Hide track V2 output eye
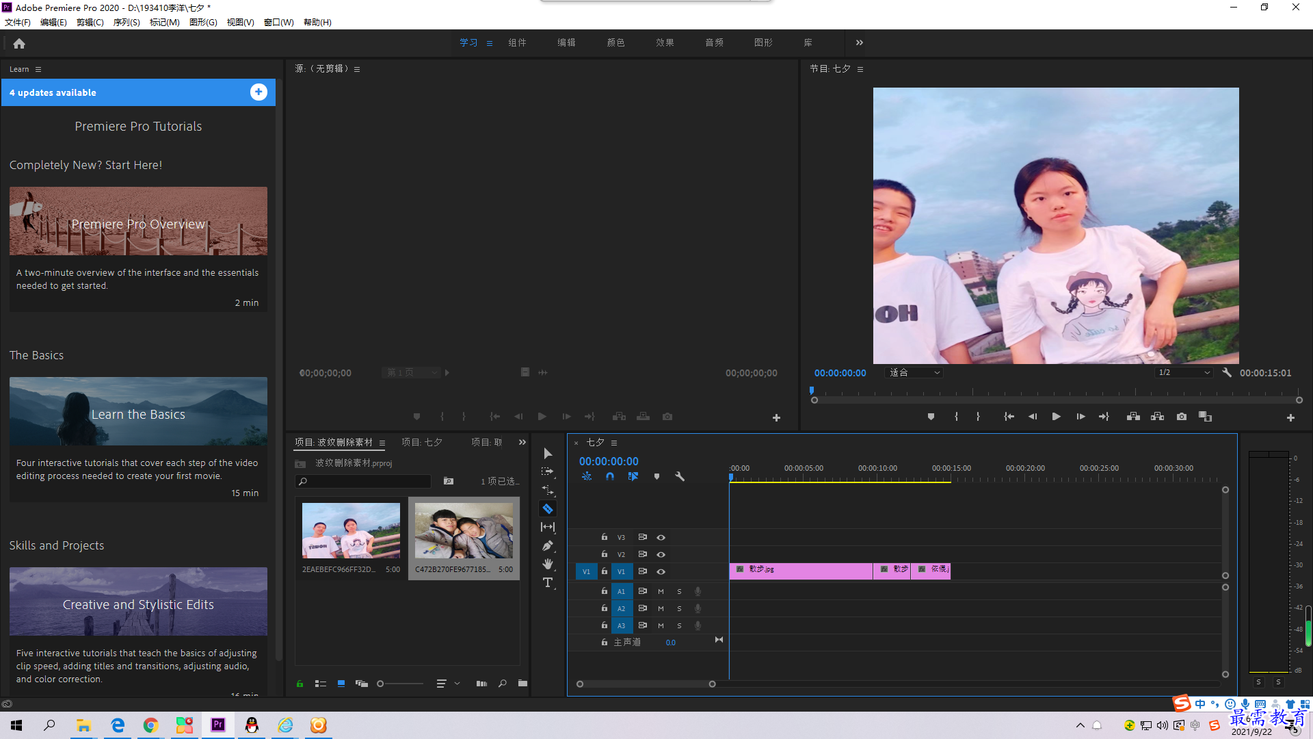The width and height of the screenshot is (1313, 739). coord(661,555)
